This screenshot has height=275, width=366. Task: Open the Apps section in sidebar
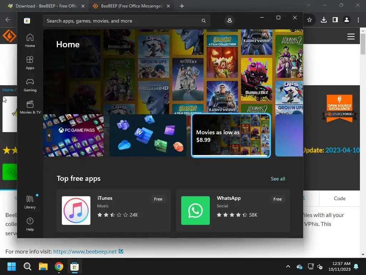tap(30, 63)
